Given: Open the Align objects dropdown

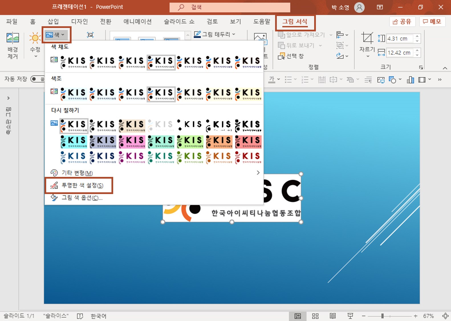Looking at the screenshot, I should 342,35.
